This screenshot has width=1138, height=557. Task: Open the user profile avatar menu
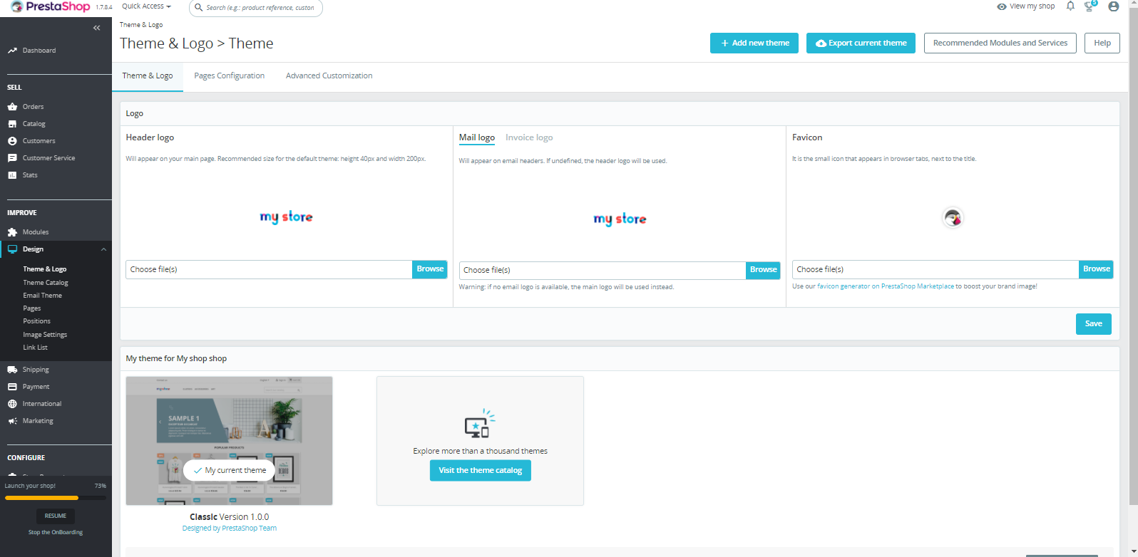click(x=1113, y=6)
